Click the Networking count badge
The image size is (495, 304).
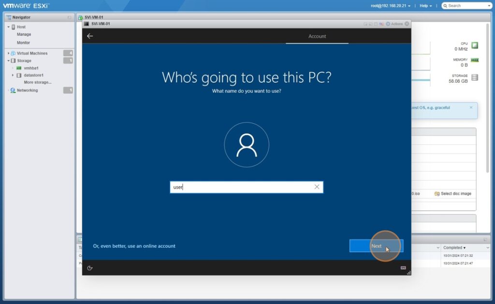tap(68, 91)
